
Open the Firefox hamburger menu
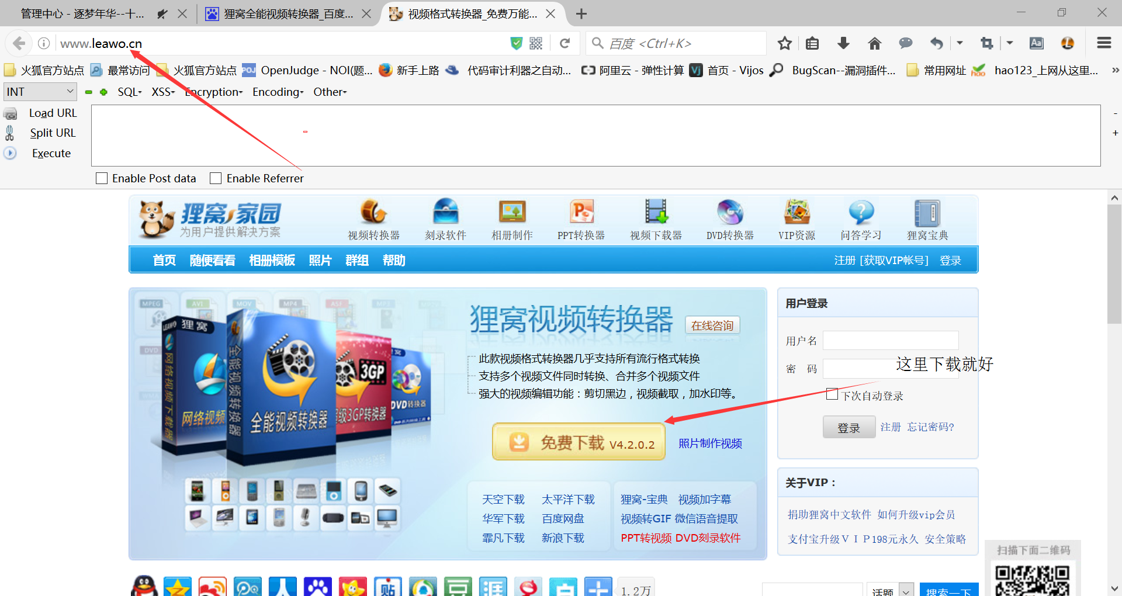pyautogui.click(x=1104, y=43)
